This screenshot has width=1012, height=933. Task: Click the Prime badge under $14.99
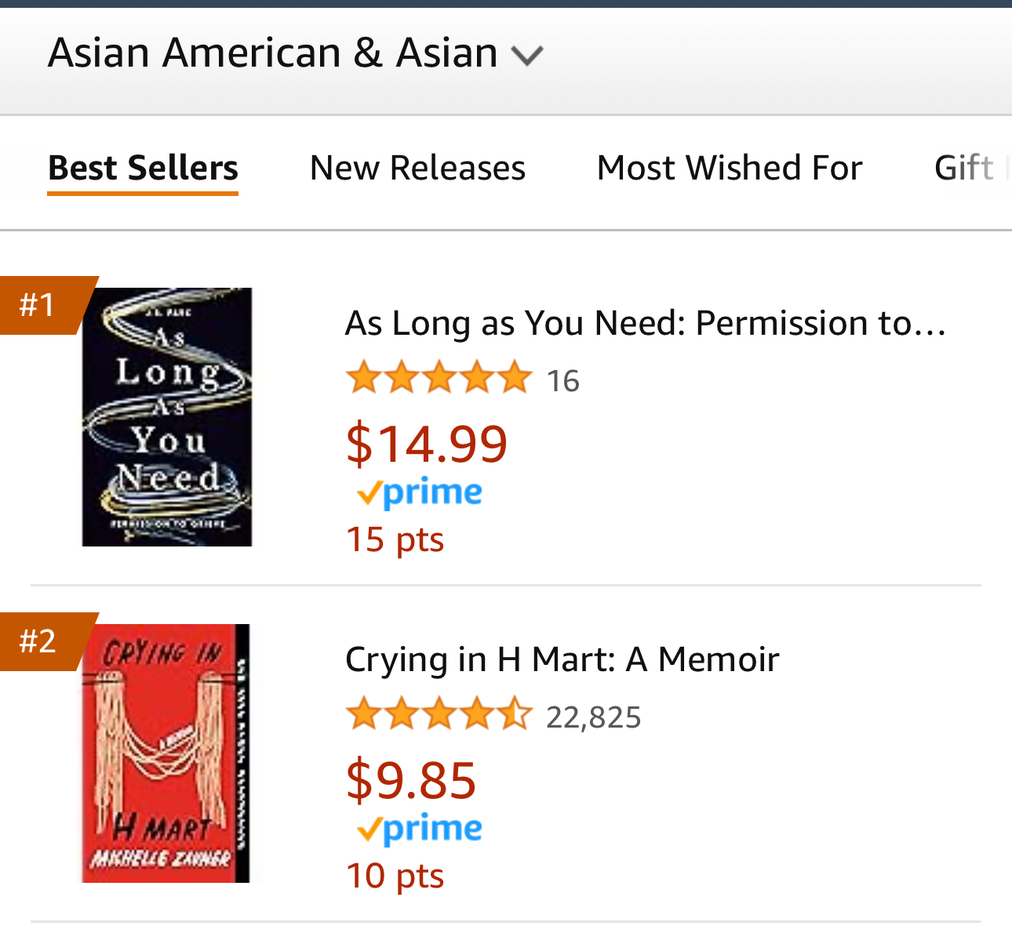click(x=419, y=493)
